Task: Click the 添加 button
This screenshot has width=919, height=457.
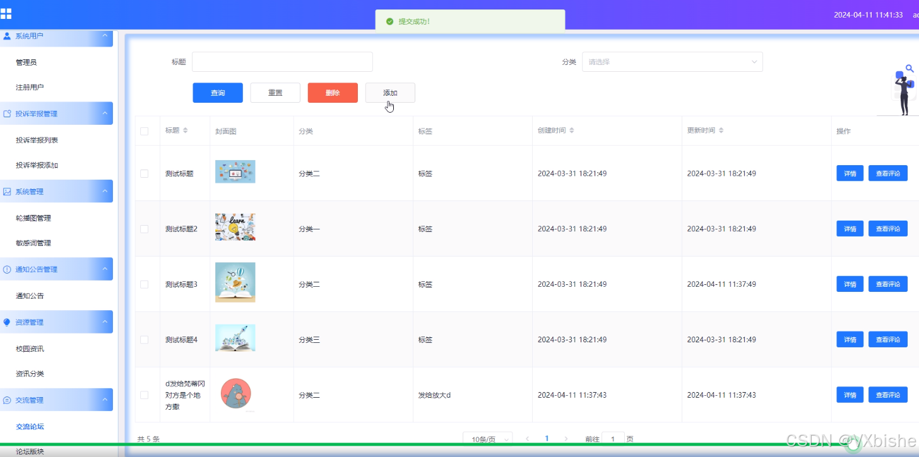Action: click(390, 93)
